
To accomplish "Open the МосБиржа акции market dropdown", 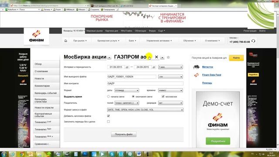I will click(x=109, y=58).
